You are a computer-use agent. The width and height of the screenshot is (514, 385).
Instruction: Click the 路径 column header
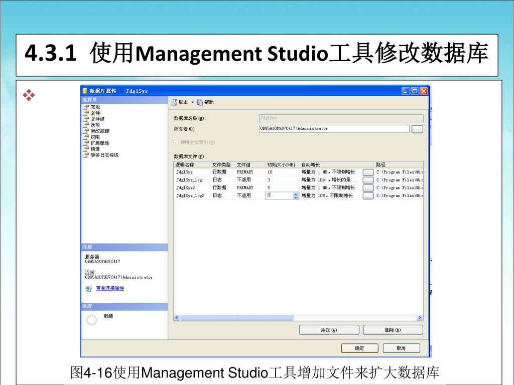(x=399, y=164)
